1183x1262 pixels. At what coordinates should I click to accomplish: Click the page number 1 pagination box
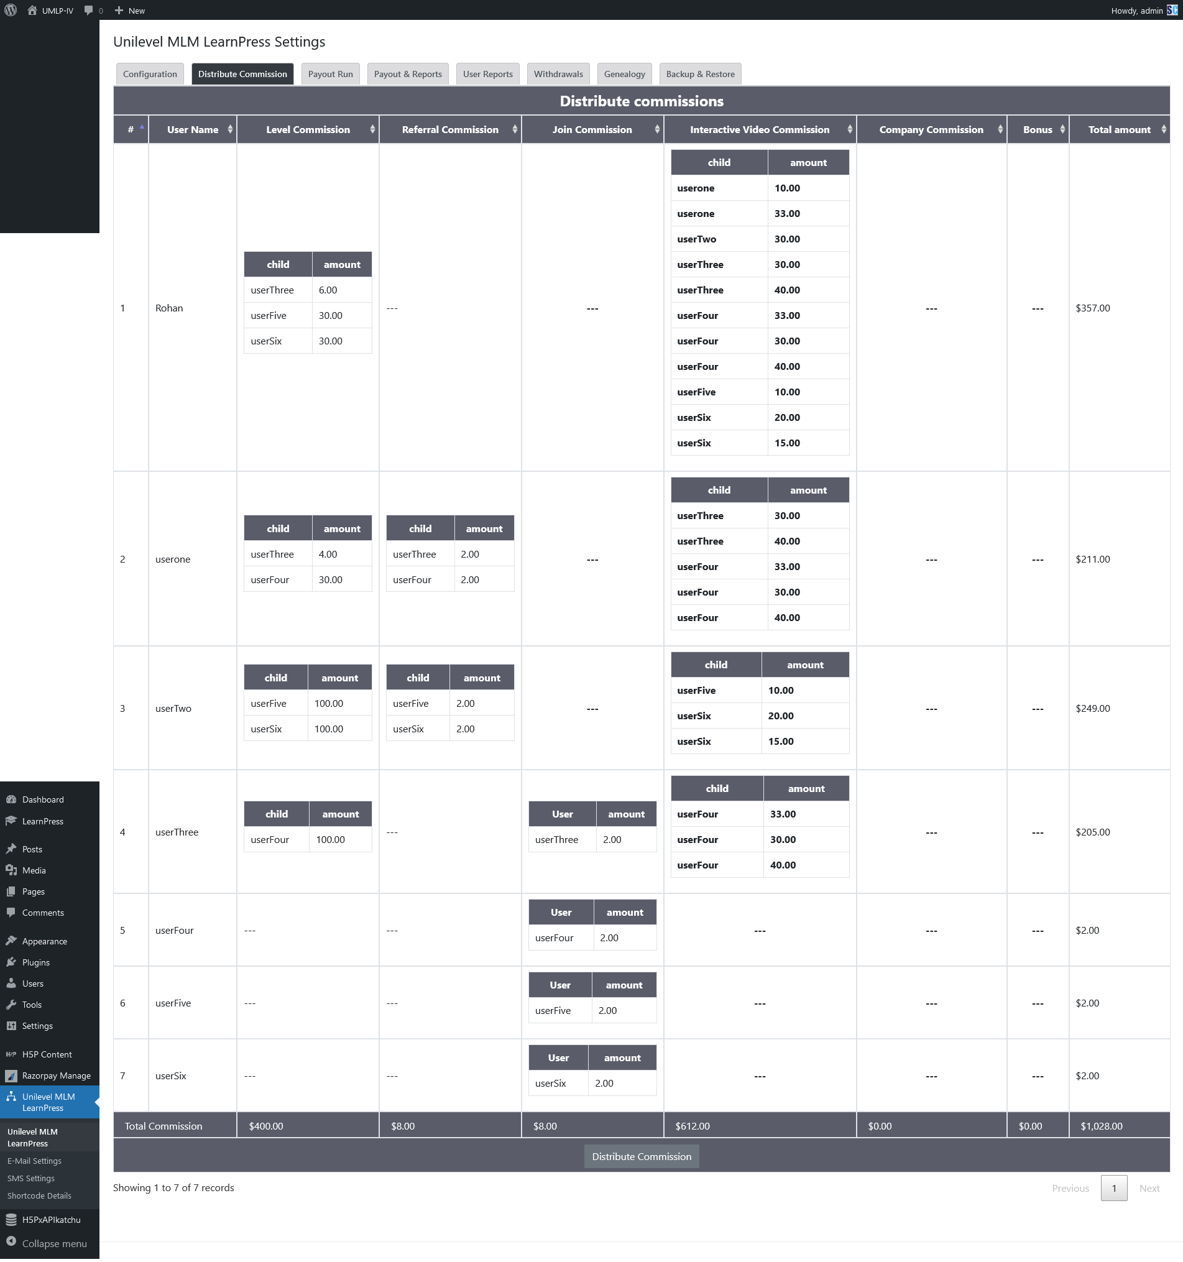(1114, 1188)
